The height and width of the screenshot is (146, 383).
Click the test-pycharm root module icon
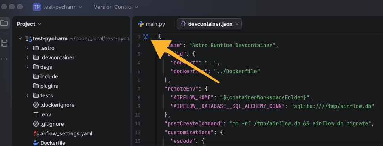(x=29, y=38)
